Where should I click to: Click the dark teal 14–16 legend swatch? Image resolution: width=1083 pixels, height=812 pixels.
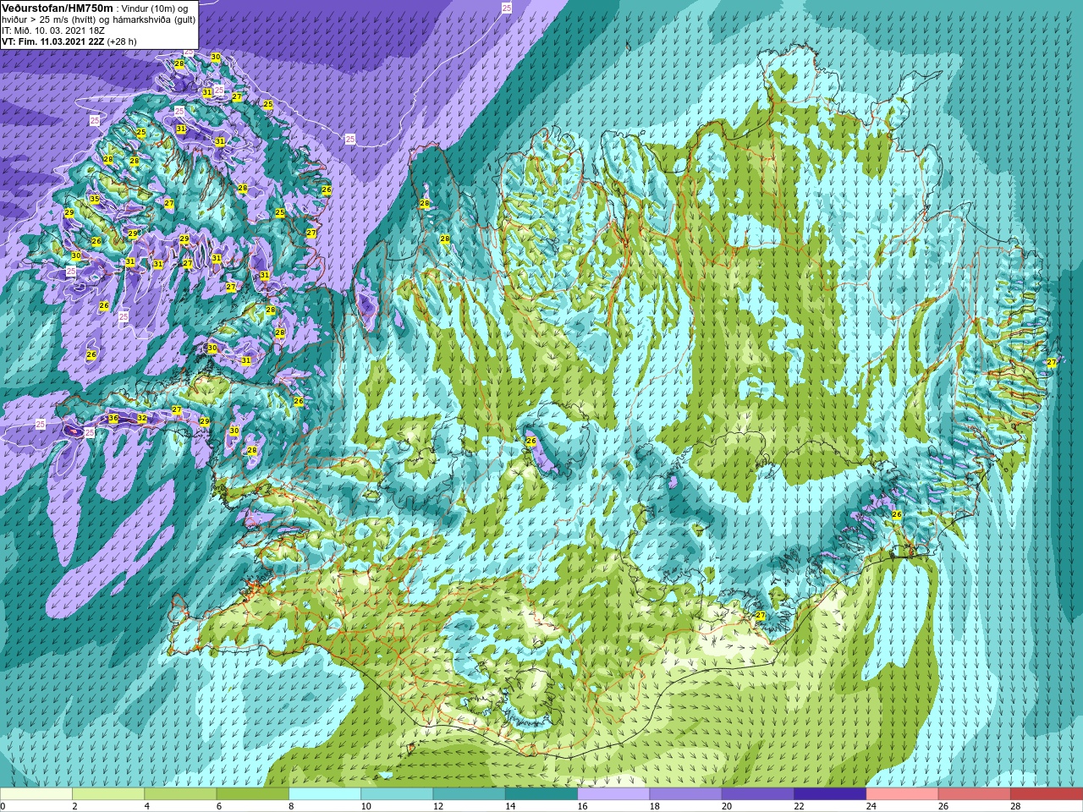(x=541, y=794)
